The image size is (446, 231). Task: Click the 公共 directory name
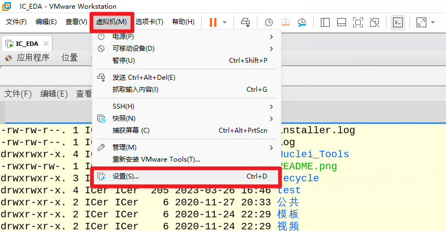[288, 202]
